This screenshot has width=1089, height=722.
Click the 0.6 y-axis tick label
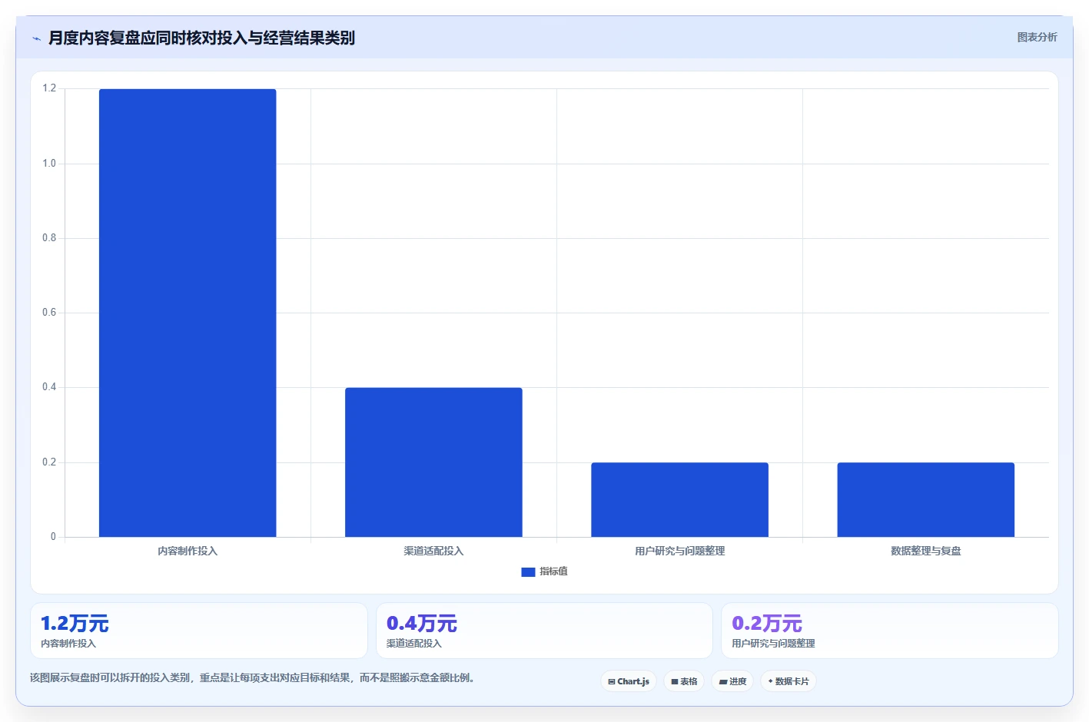tap(49, 313)
